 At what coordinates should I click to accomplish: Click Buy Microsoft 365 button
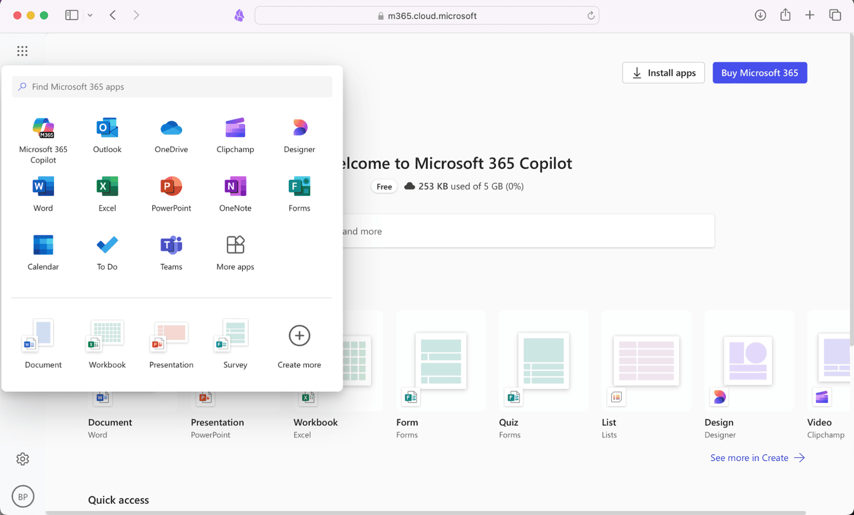pyautogui.click(x=760, y=73)
